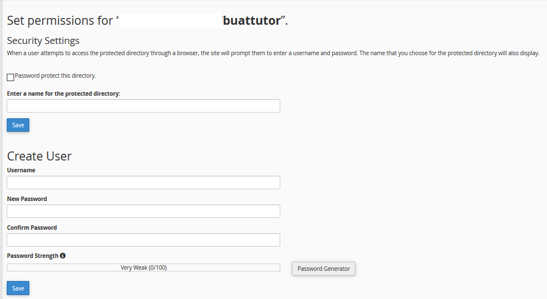Click the Very Weak strength meter bar
This screenshot has width=547, height=299.
pos(143,267)
